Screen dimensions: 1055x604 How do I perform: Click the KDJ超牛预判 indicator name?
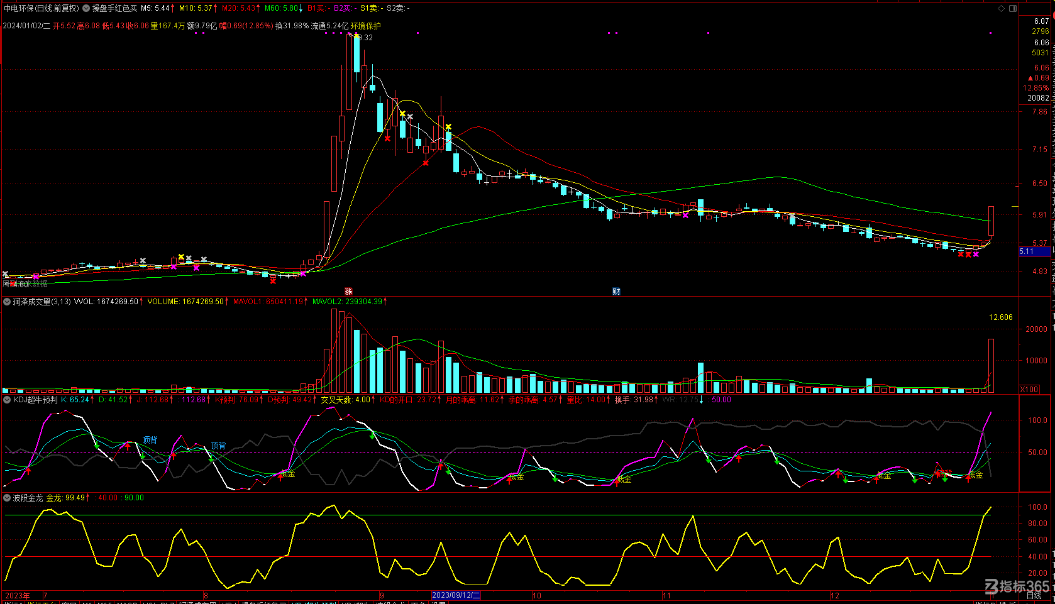pyautogui.click(x=35, y=400)
